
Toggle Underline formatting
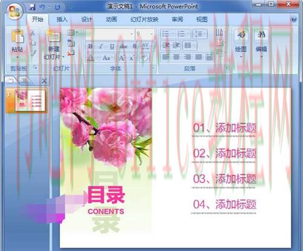(112, 47)
